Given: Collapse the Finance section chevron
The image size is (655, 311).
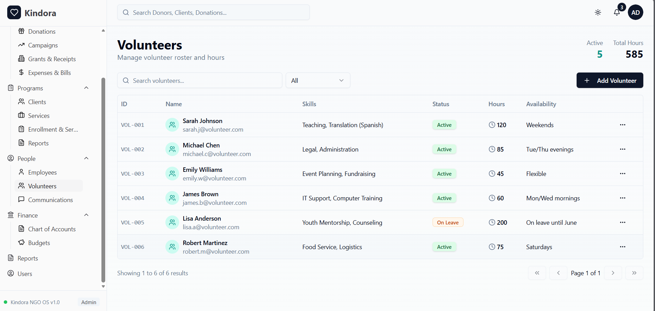Looking at the screenshot, I should pos(86,215).
